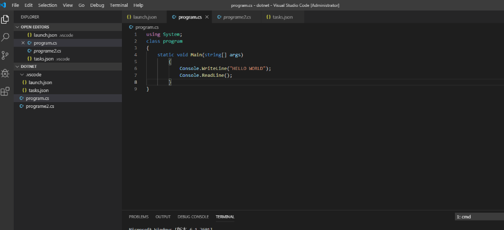Show the Problems panel
This screenshot has width=504, height=230.
click(x=138, y=217)
